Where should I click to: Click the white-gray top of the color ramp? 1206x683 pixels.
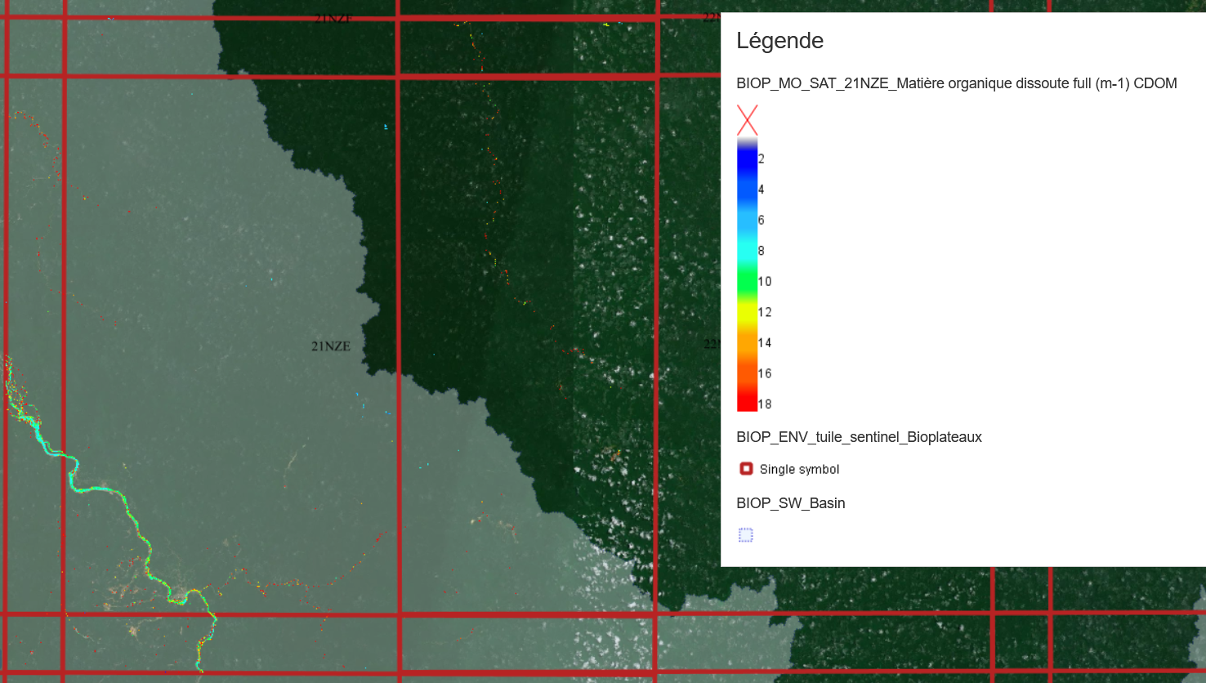click(747, 142)
